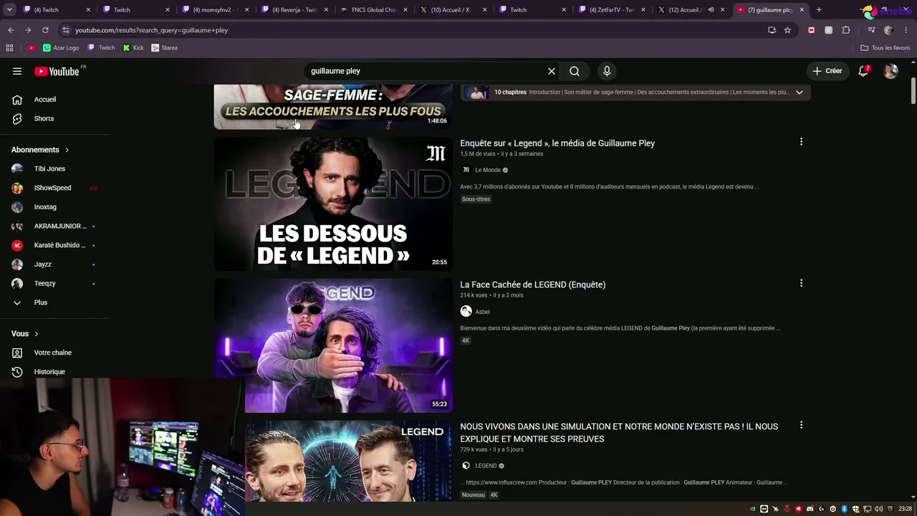Open the Starea bookmark
Image resolution: width=917 pixels, height=516 pixels.
point(164,48)
